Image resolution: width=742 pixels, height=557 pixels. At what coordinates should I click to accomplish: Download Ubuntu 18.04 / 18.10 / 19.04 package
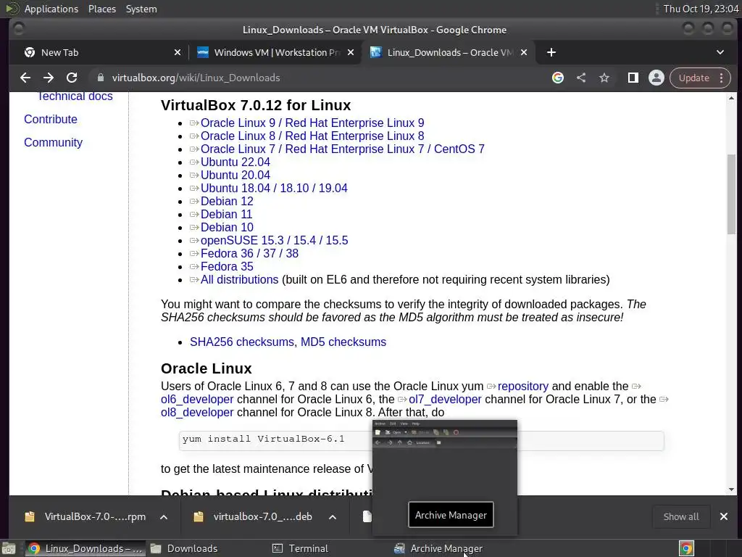point(274,188)
